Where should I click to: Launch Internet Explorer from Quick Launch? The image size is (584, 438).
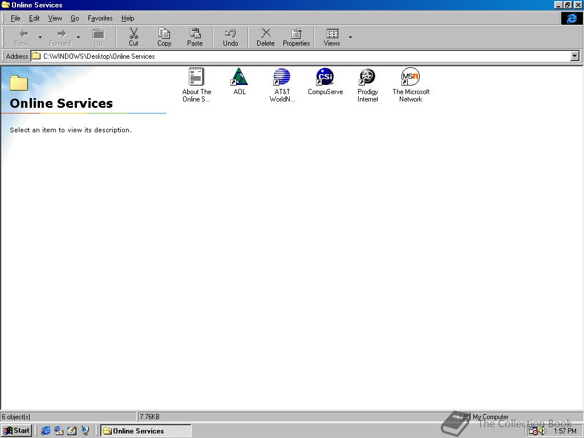[x=46, y=431]
